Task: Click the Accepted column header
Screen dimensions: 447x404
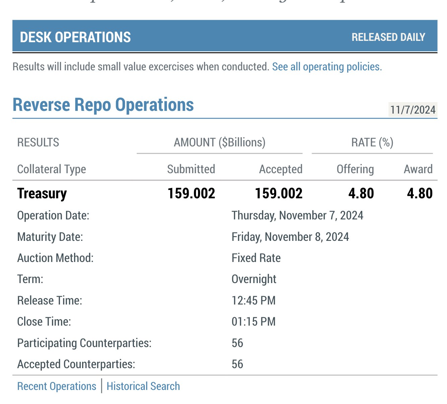Action: coord(280,169)
